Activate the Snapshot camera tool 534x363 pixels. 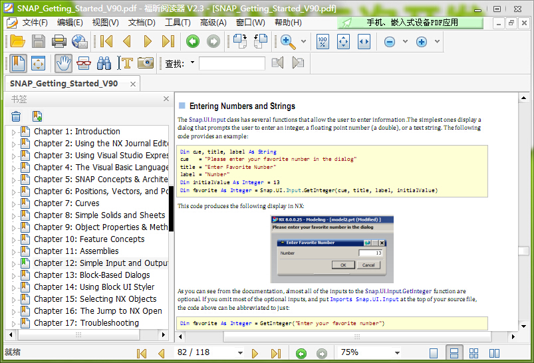146,63
